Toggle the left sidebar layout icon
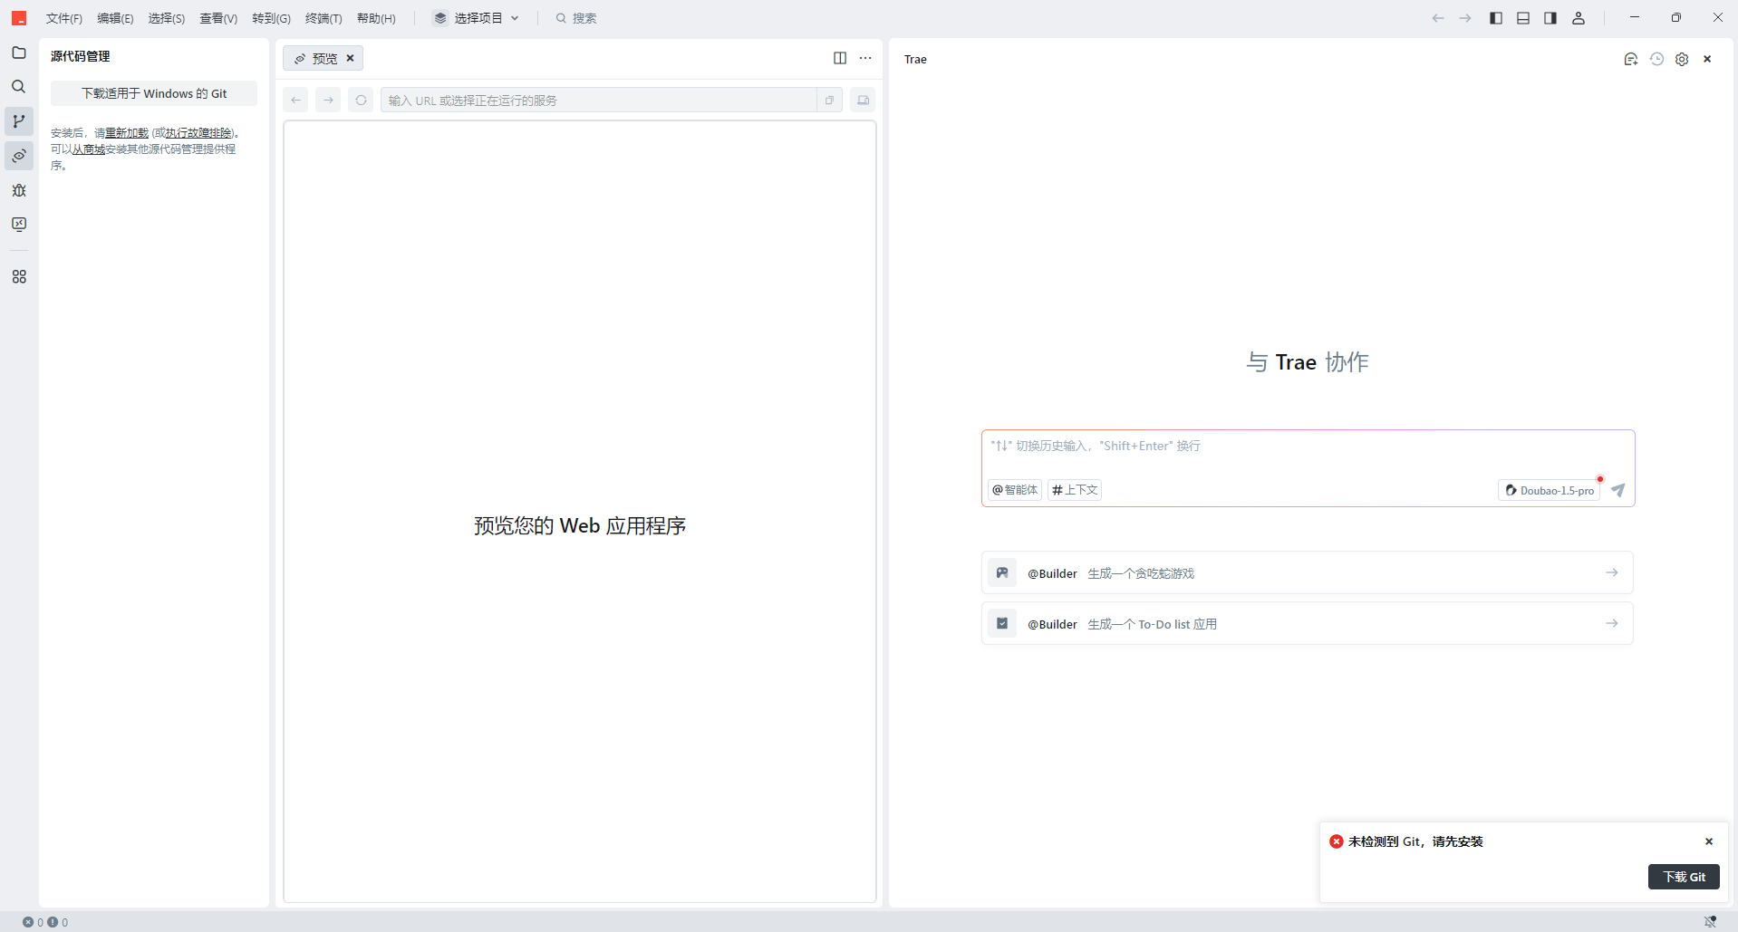The width and height of the screenshot is (1738, 932). click(1496, 18)
